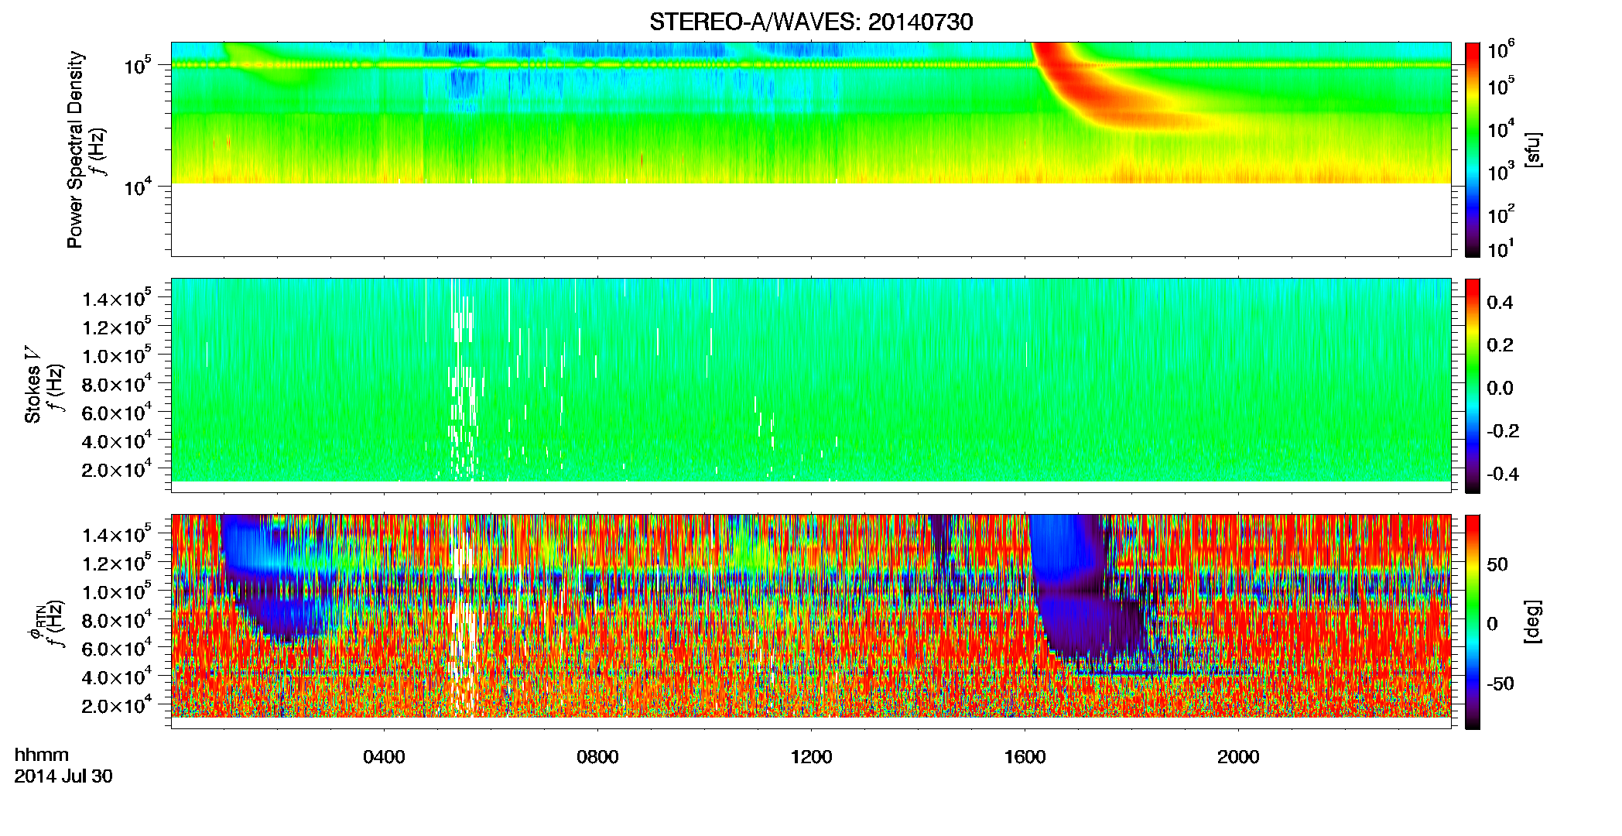Click the 0400 time tick label

pyautogui.click(x=384, y=757)
